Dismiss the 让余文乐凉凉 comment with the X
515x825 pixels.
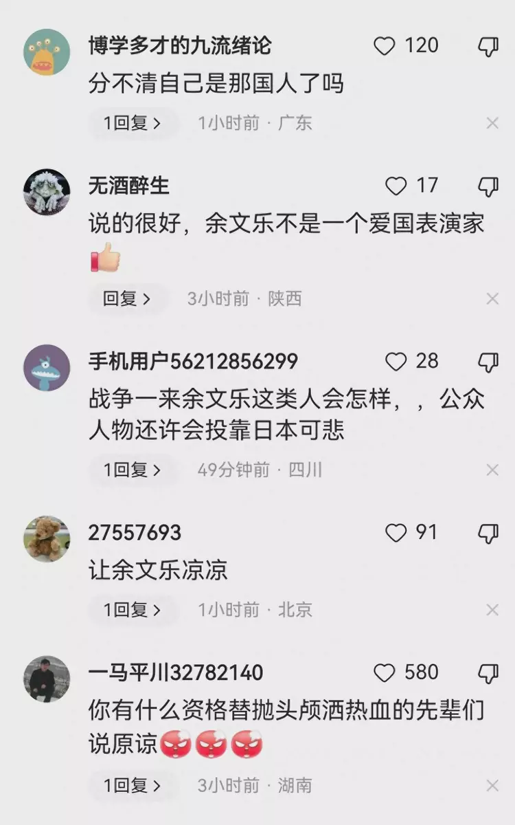click(x=492, y=610)
